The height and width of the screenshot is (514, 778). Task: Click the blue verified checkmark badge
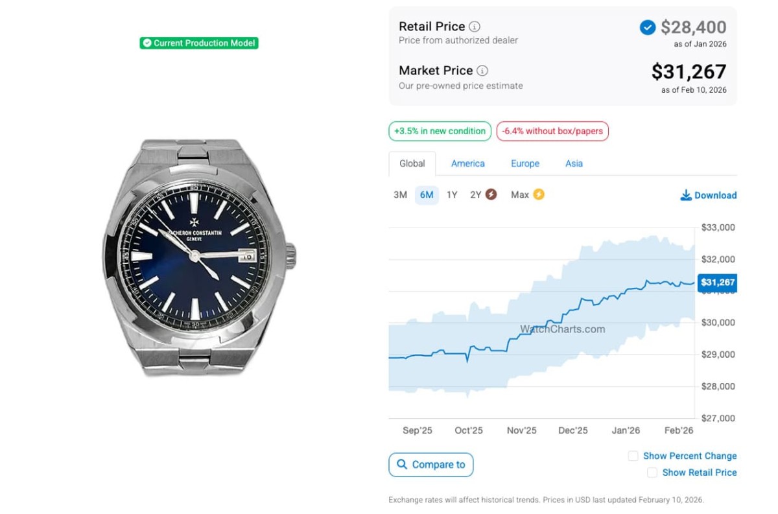647,27
